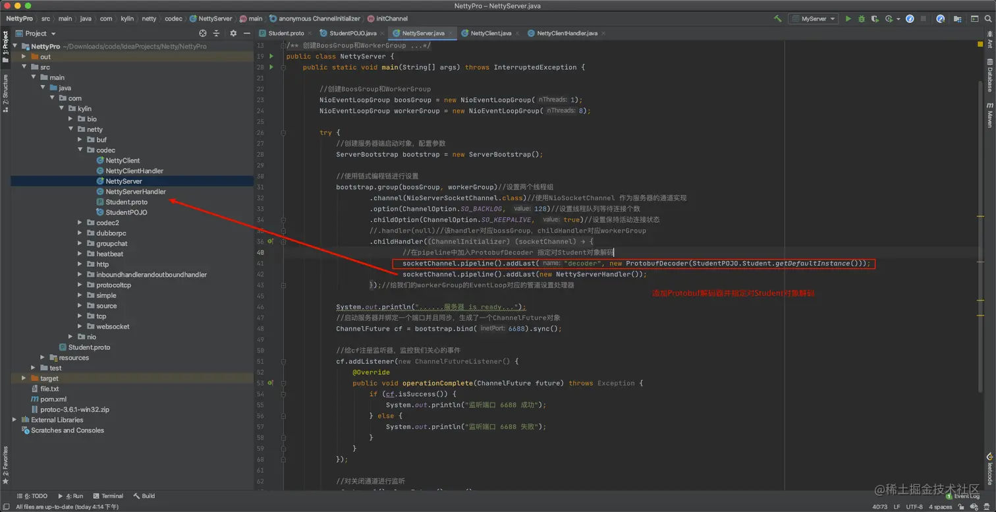Click status bar tool-windows toggle icon
This screenshot has height=512, width=996.
pyautogui.click(x=6, y=507)
